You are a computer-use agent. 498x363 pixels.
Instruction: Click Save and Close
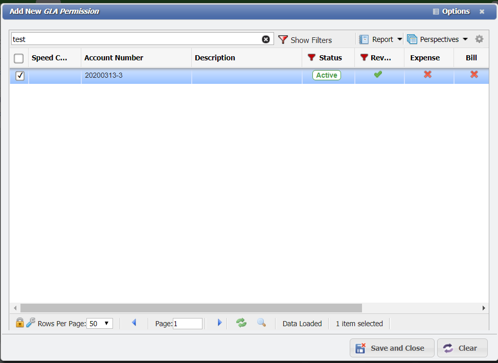coord(392,348)
